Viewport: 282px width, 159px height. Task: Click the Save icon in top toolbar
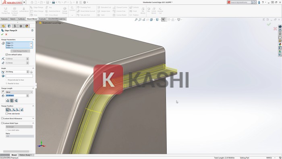[48, 2]
